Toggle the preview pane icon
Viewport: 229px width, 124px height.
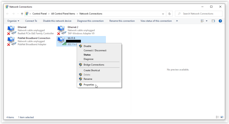coord(213,21)
